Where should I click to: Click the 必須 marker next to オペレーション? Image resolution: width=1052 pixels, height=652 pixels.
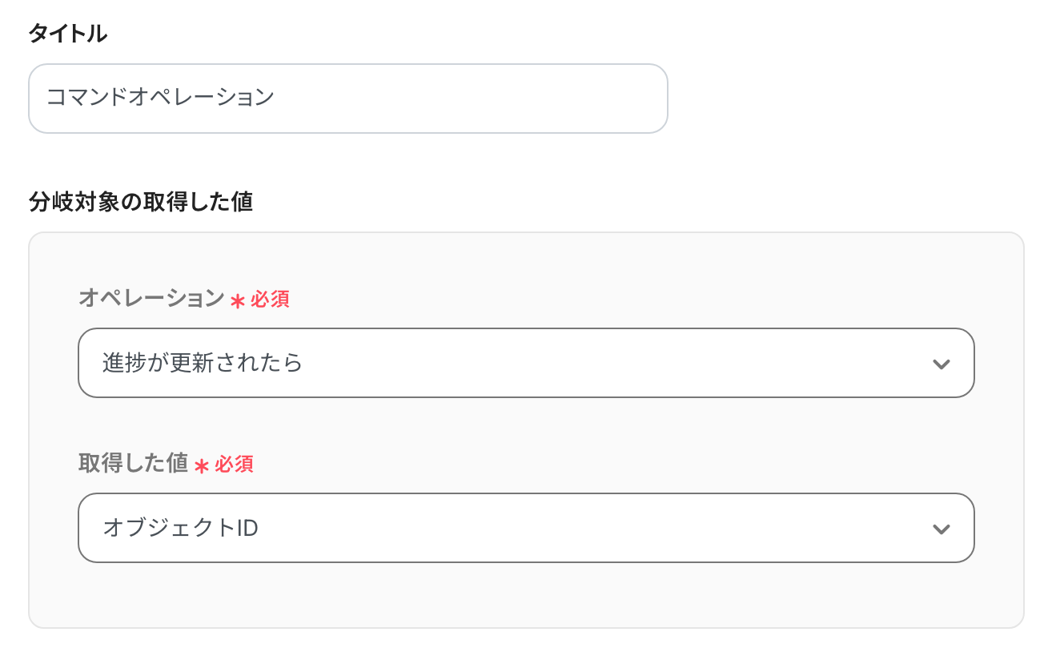click(x=270, y=300)
